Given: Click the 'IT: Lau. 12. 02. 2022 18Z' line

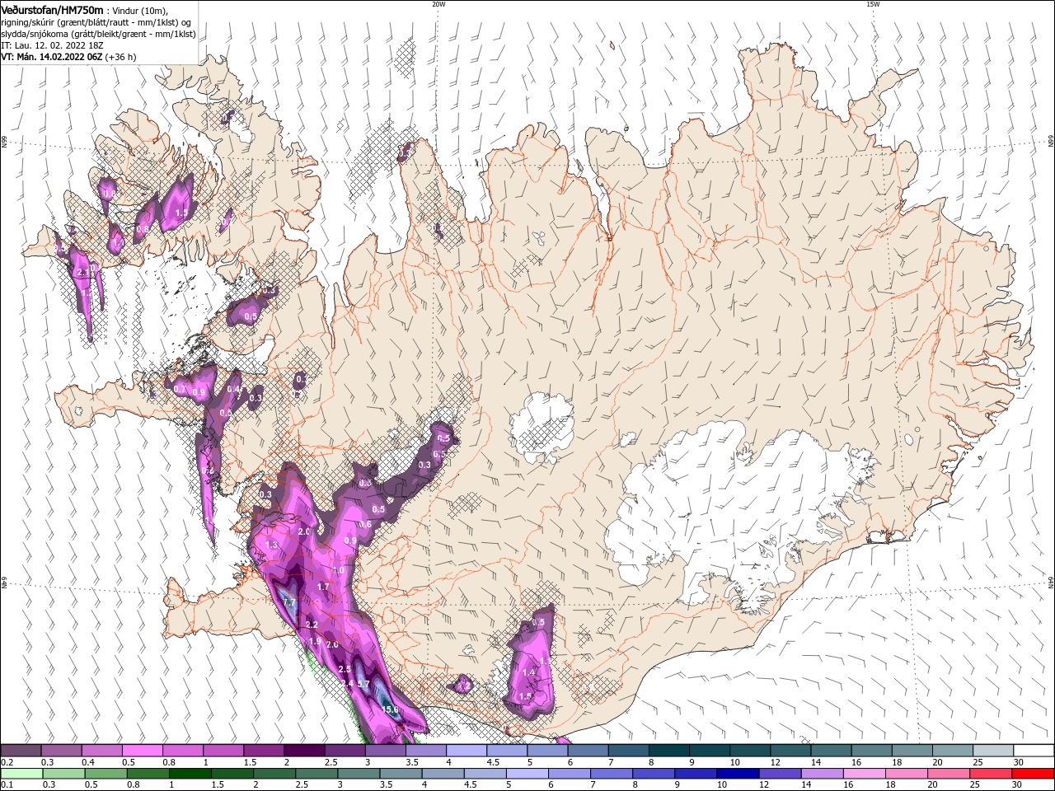Looking at the screenshot, I should coord(51,45).
